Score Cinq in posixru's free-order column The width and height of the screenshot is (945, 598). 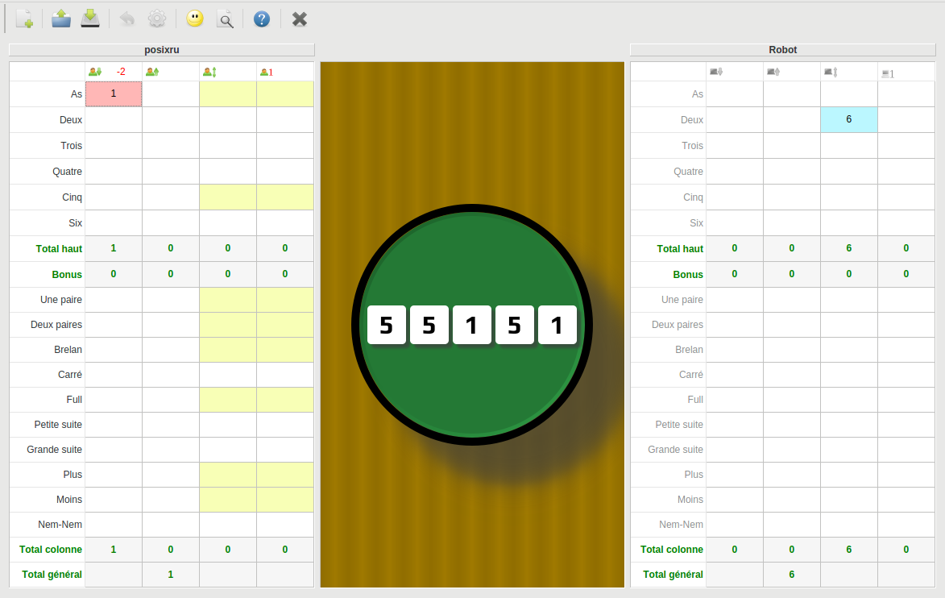228,197
